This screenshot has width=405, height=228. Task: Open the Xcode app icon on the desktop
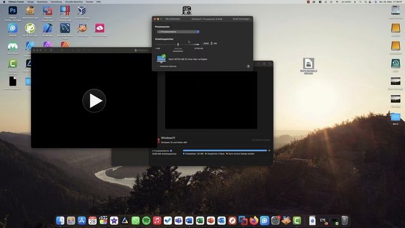(x=47, y=28)
